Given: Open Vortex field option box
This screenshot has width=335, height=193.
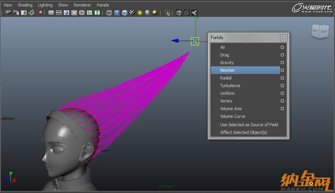Looking at the screenshot, I should click(282, 101).
